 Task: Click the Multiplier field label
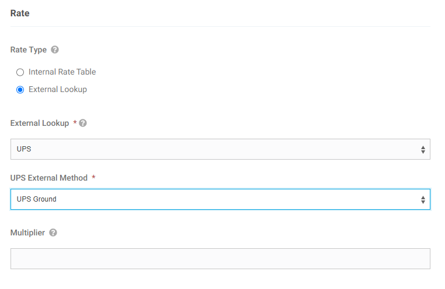(x=27, y=232)
